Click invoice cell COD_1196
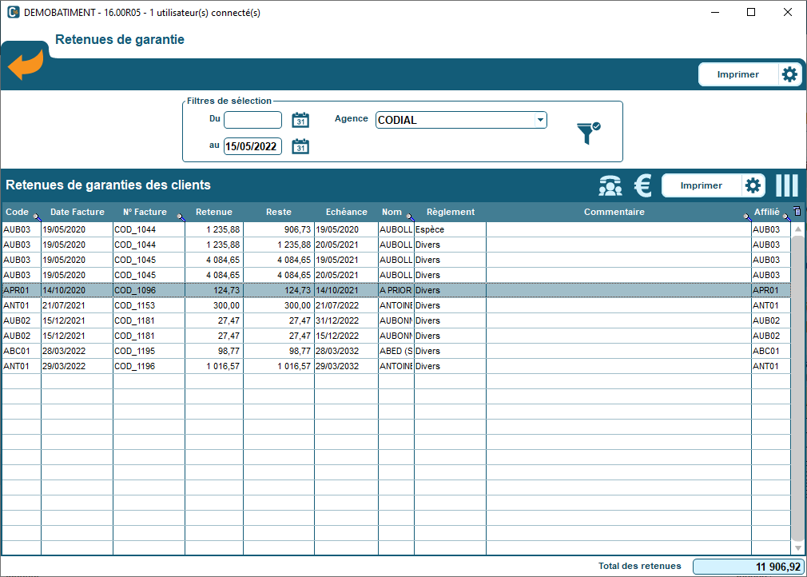Screen dimensions: 807x577 point(149,367)
